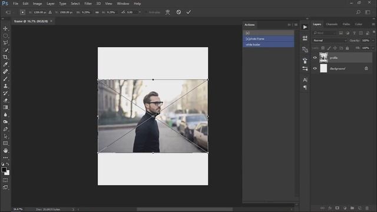The image size is (377, 212).
Task: Toggle relative positioning triangle
Action: (x=50, y=12)
